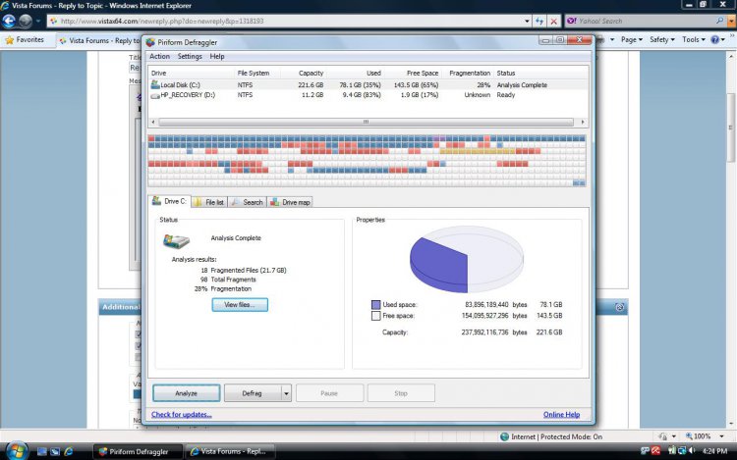
Task: Click the Free space white color swatch
Action: point(375,316)
